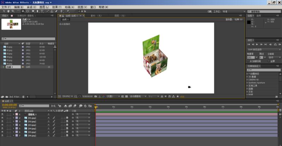
Task: Open the 效果(T) menu
Action: (57, 7)
